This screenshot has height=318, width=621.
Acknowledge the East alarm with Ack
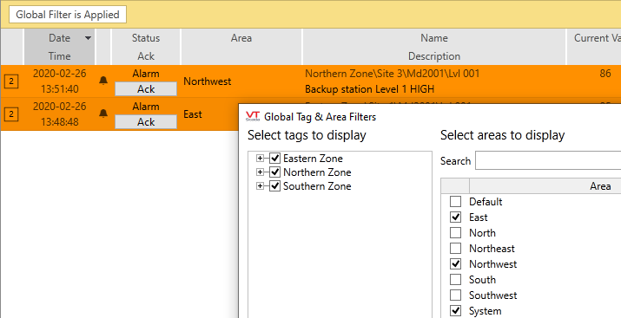pyautogui.click(x=146, y=121)
